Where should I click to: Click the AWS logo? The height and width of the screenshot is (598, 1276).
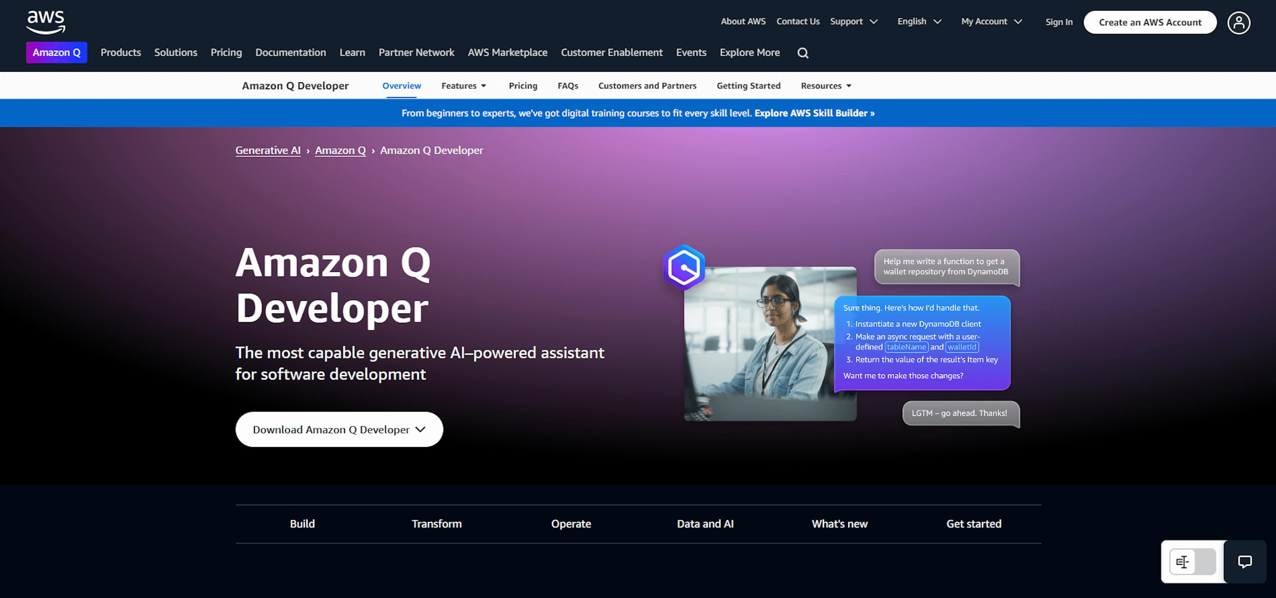click(x=46, y=22)
